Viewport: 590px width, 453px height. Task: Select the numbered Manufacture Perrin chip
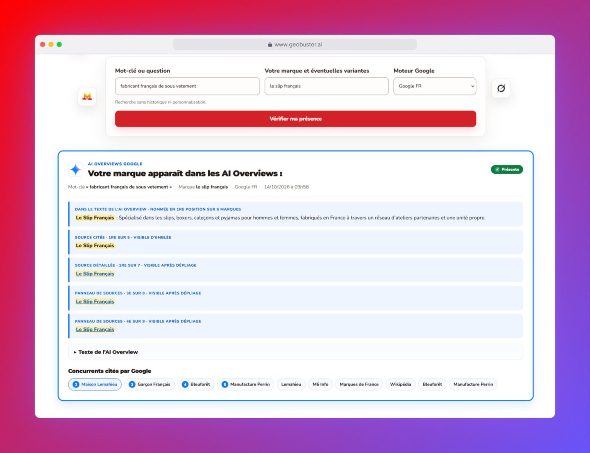point(245,384)
